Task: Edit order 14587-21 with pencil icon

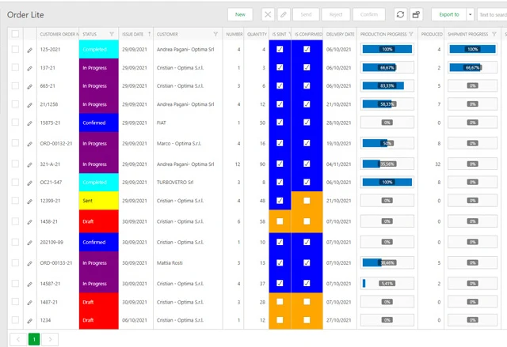Action: 30,284
